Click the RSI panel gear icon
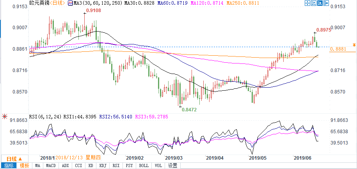 pos(4,116)
